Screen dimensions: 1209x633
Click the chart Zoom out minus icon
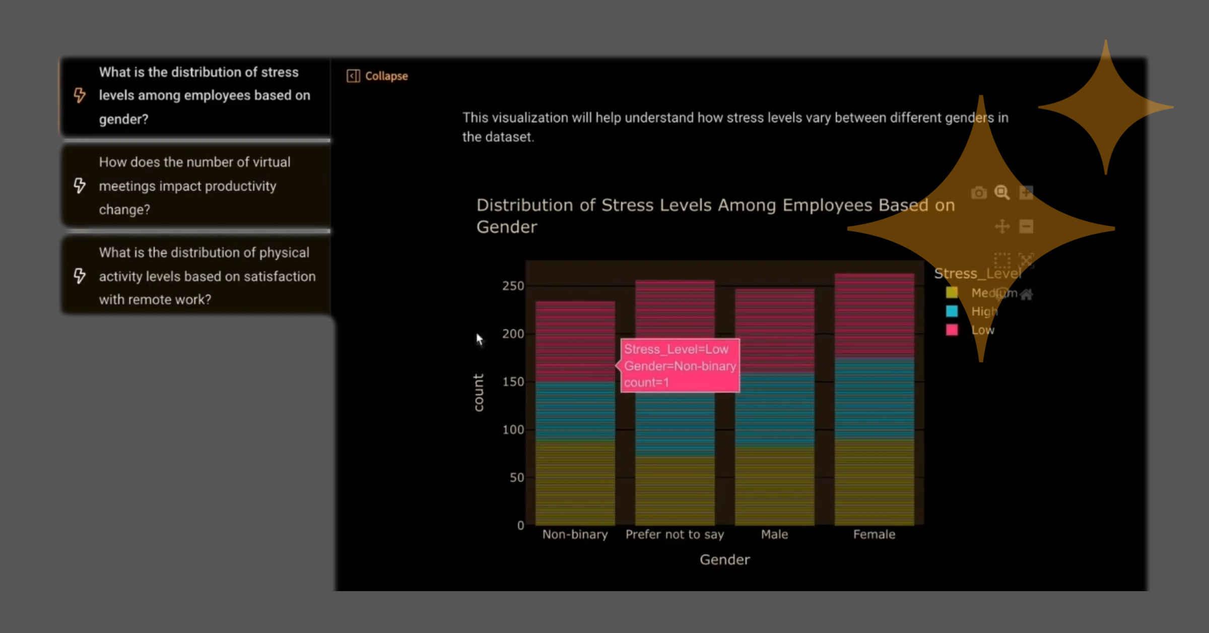[x=1026, y=226]
